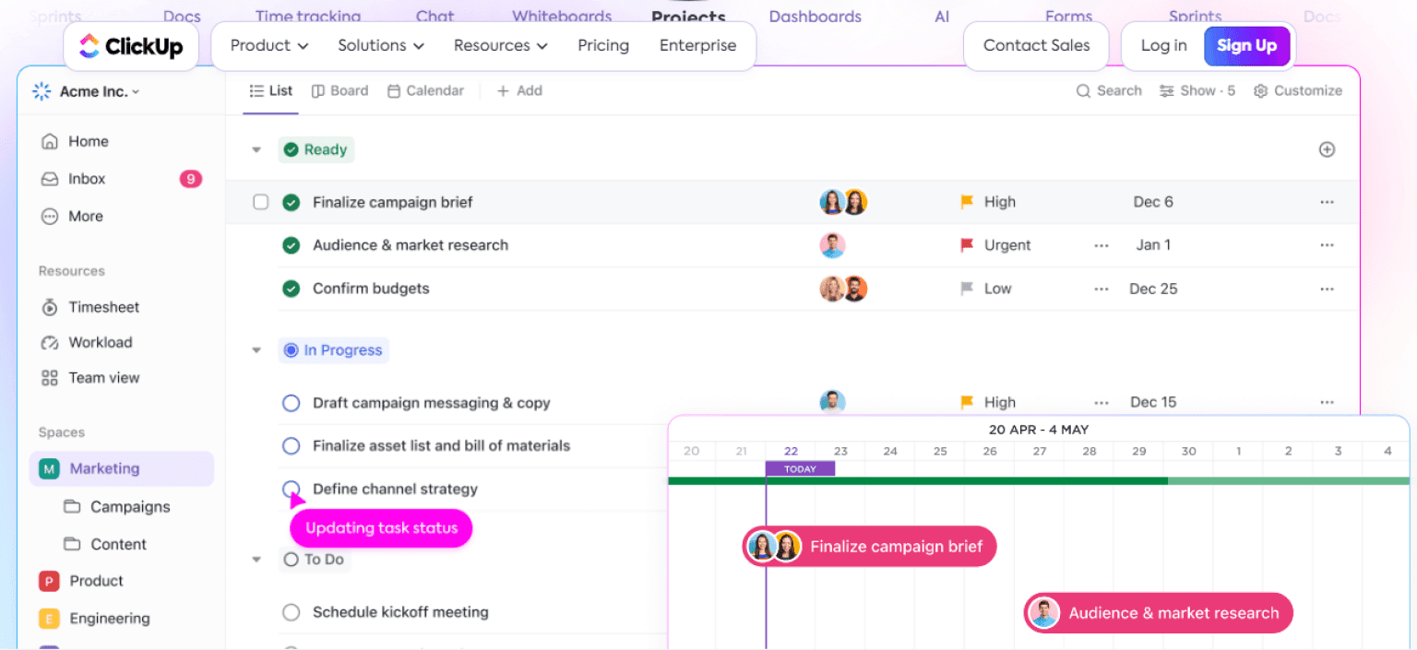Select the Timesheet resource
The height and width of the screenshot is (650, 1417).
(104, 307)
